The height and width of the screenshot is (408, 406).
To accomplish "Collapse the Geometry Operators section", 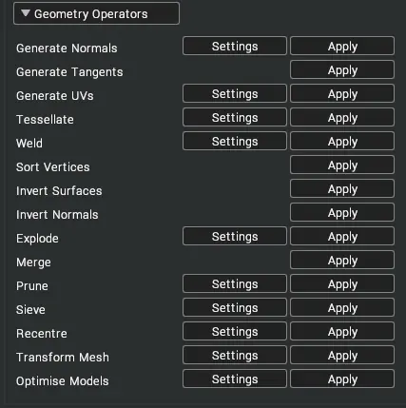I will [x=96, y=13].
